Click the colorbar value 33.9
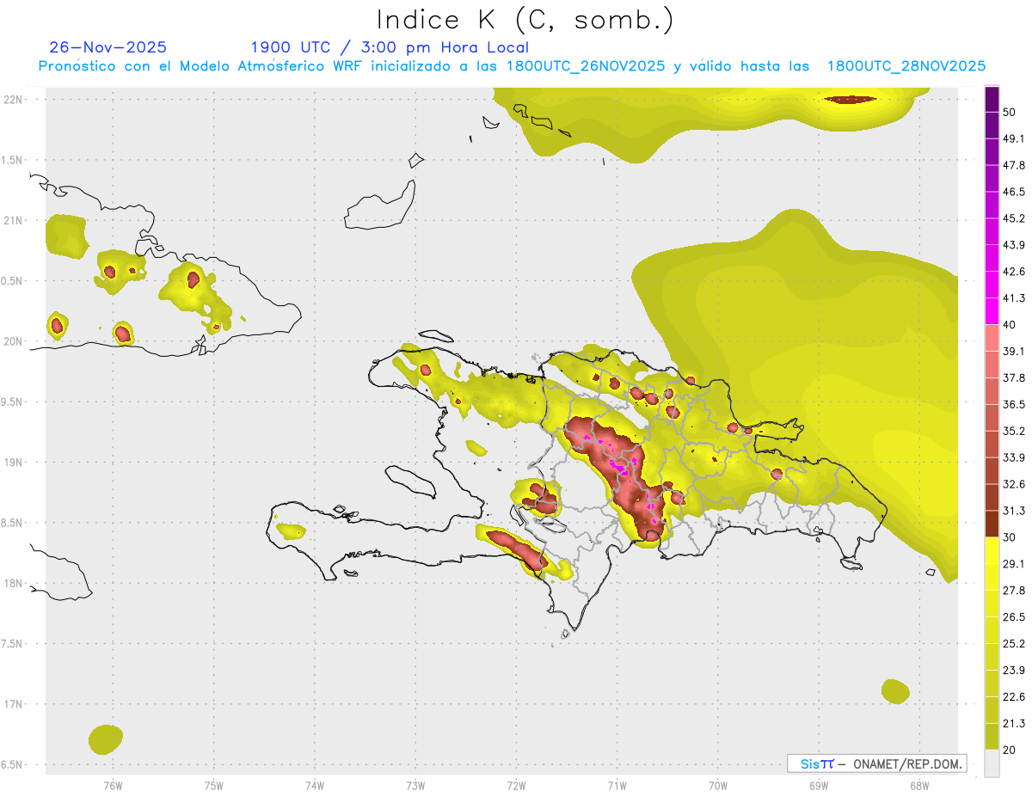The width and height of the screenshot is (1032, 797). pyautogui.click(x=1014, y=457)
